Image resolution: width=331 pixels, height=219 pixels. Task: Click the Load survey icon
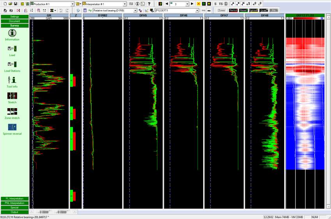coord(12,49)
